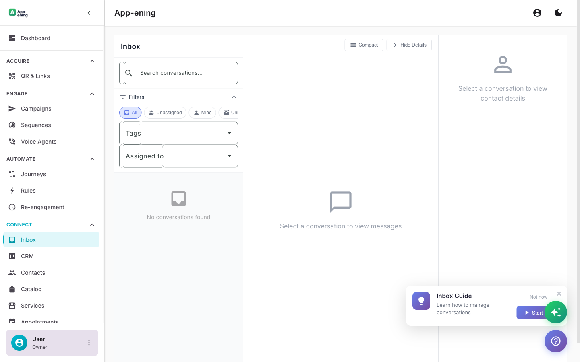Viewport: 580px width, 362px height.
Task: Select Journeys under Automate
Action: (x=33, y=174)
